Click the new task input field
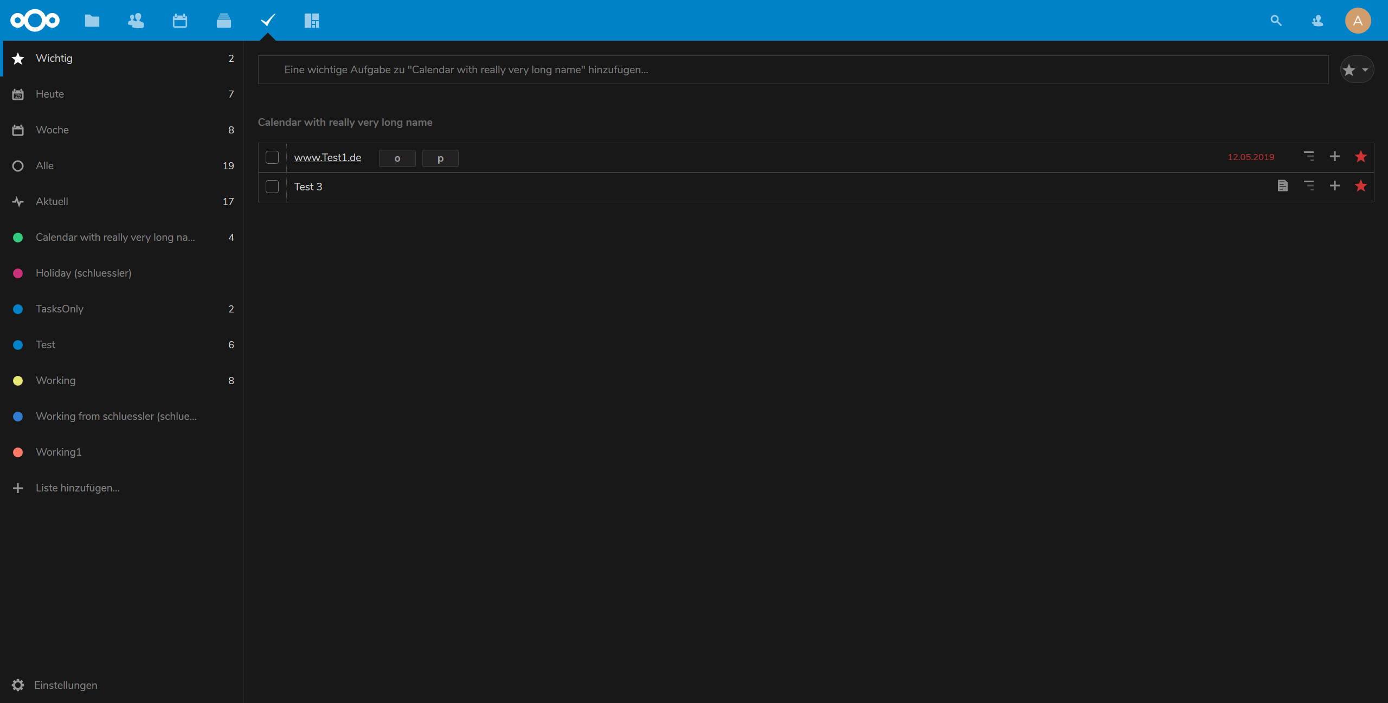The image size is (1388, 703). [793, 69]
